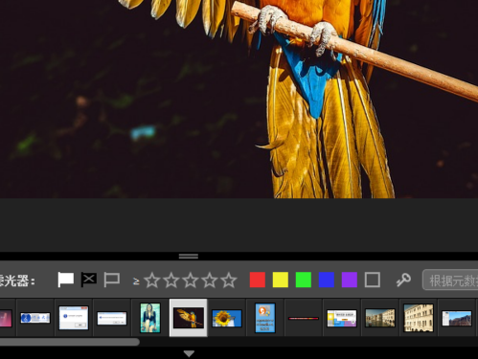Select the thin red line thumbnail
478x359 pixels.
tap(304, 318)
